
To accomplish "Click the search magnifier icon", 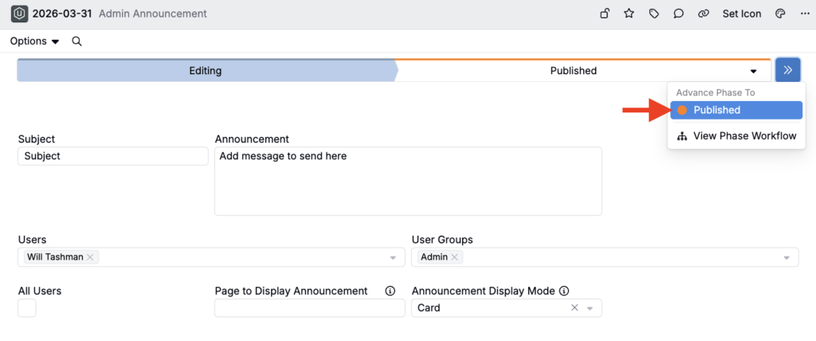I will point(76,41).
